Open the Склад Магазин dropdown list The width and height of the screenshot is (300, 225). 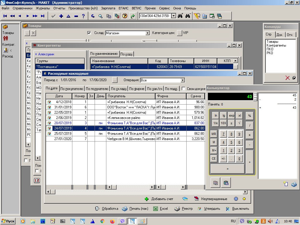(x=148, y=33)
